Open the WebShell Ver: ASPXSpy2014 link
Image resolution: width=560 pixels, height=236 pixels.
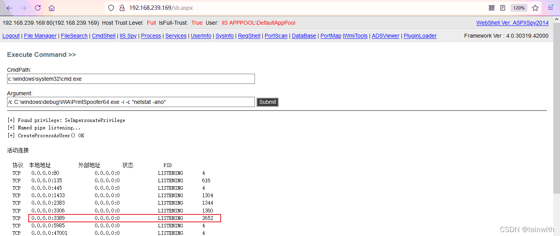[512, 23]
